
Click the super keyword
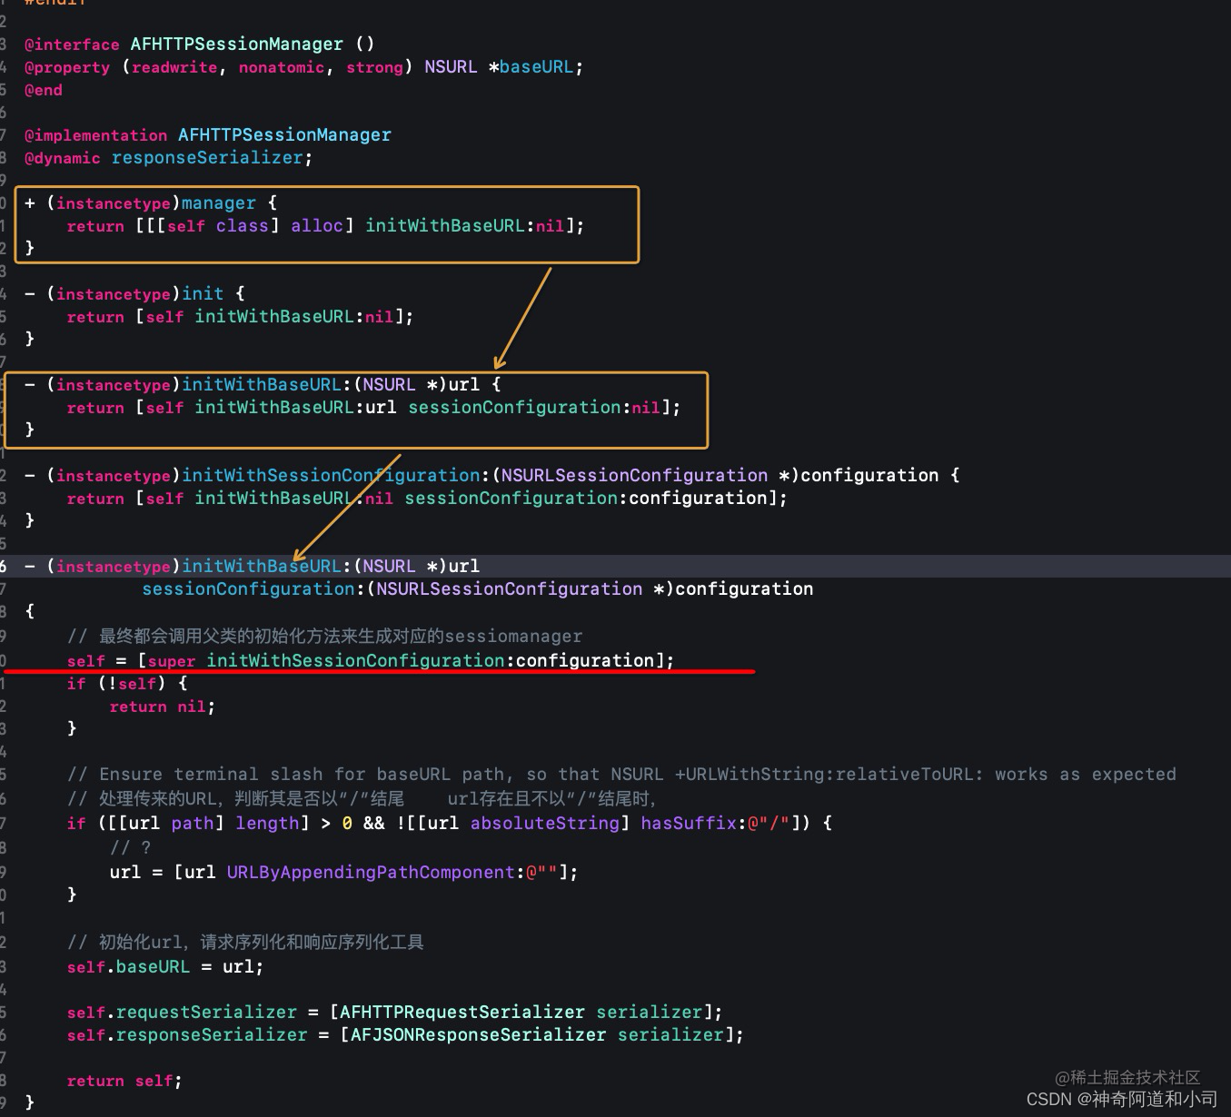[172, 661]
